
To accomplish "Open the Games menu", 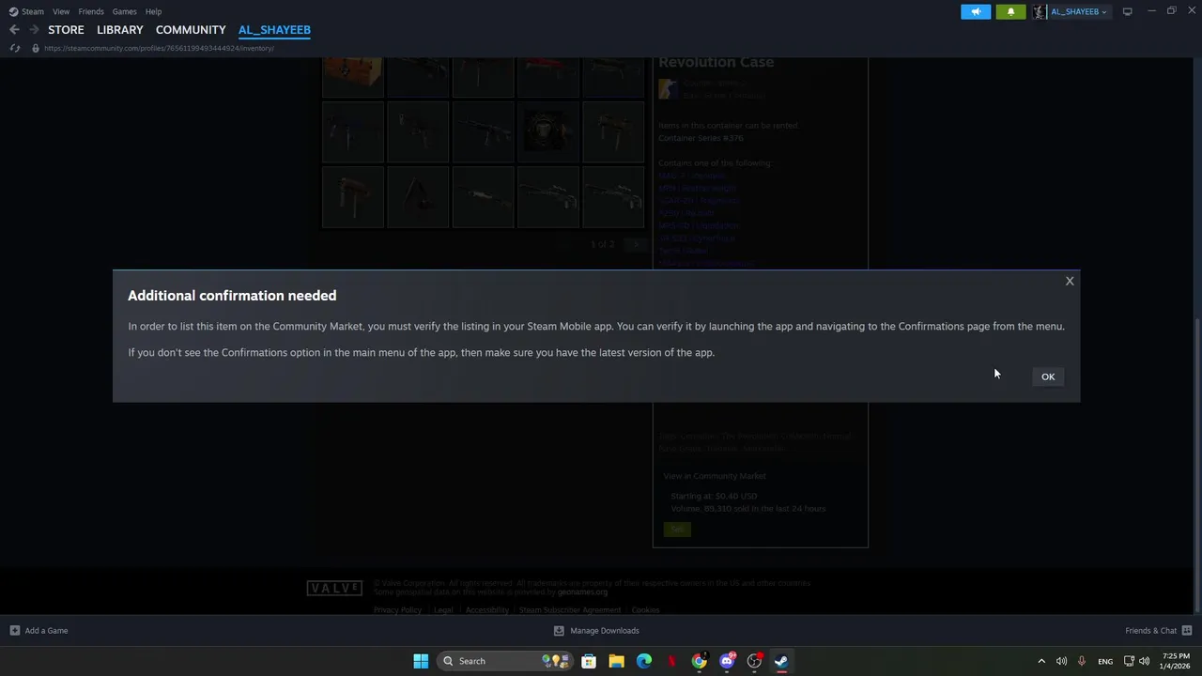I will coord(124,11).
